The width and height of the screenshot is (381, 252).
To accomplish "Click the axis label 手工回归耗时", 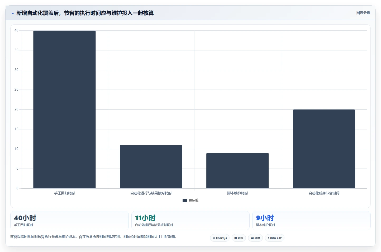I will pyautogui.click(x=64, y=193).
